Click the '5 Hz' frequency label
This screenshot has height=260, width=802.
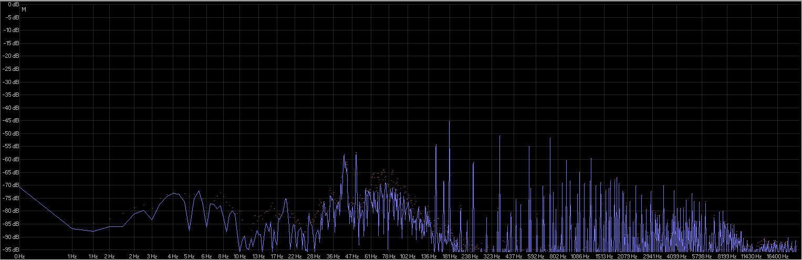point(189,257)
